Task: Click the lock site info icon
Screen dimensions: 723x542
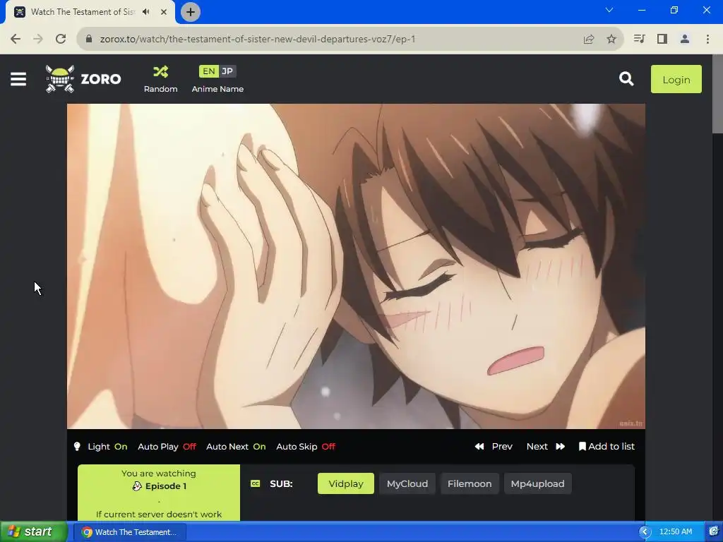Action: click(x=89, y=39)
